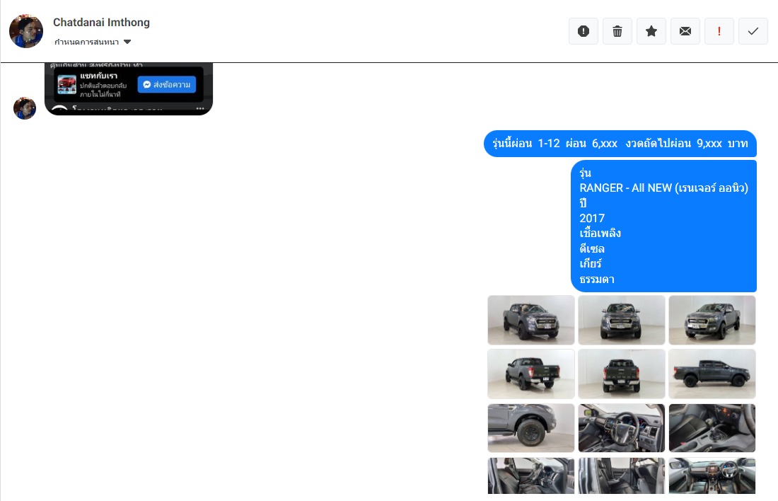Open the wheel close-up photo
778x501 pixels.
tap(531, 428)
